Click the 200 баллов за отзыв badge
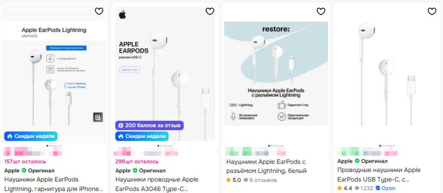The height and width of the screenshot is (193, 443). [x=149, y=125]
